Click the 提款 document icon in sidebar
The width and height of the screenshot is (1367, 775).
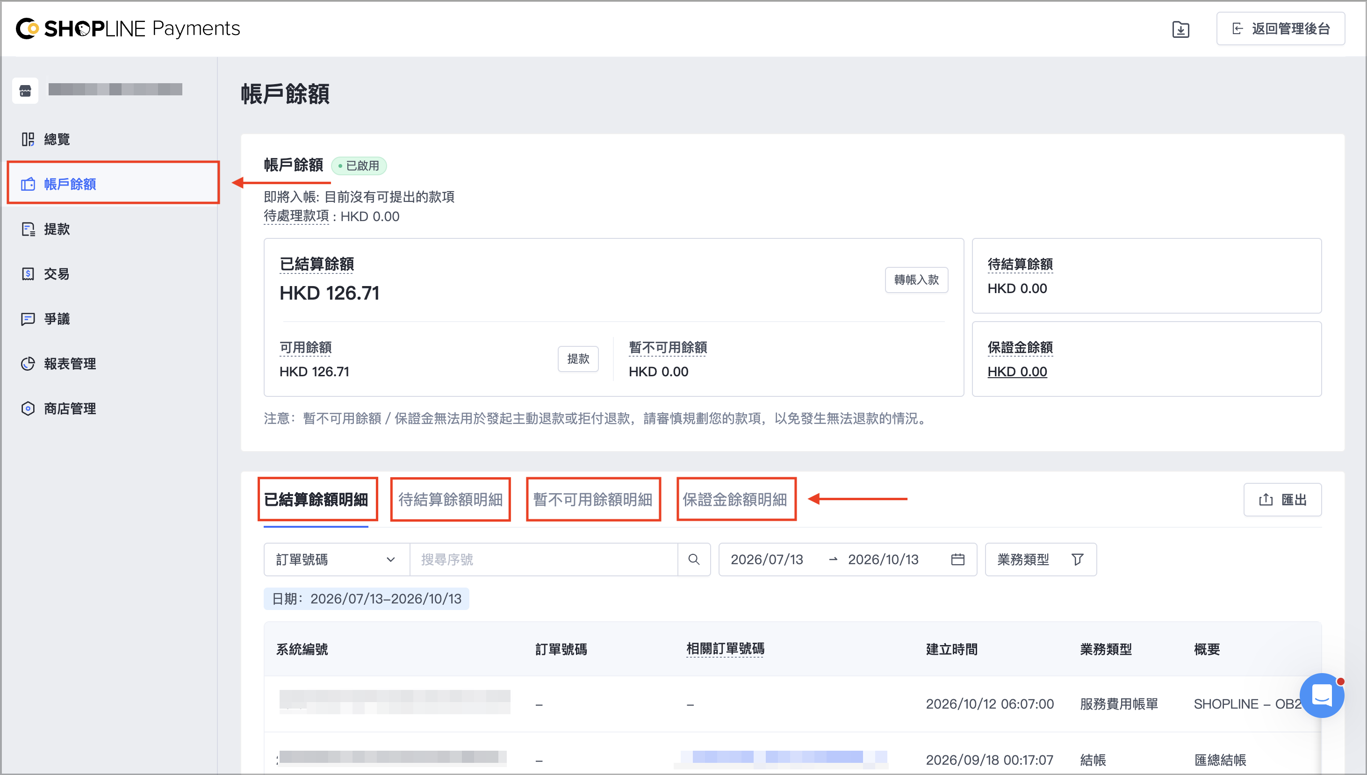[x=28, y=229]
